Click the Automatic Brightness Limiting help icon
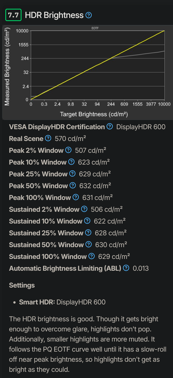 pyautogui.click(x=126, y=268)
